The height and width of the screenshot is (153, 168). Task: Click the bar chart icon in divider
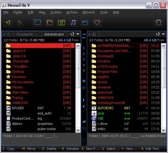tap(84, 122)
